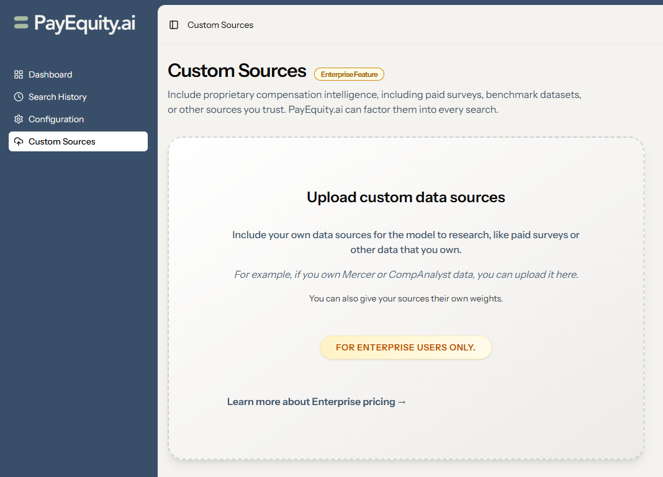Go to the Configuration page
Image resolution: width=663 pixels, height=477 pixels.
(x=56, y=118)
